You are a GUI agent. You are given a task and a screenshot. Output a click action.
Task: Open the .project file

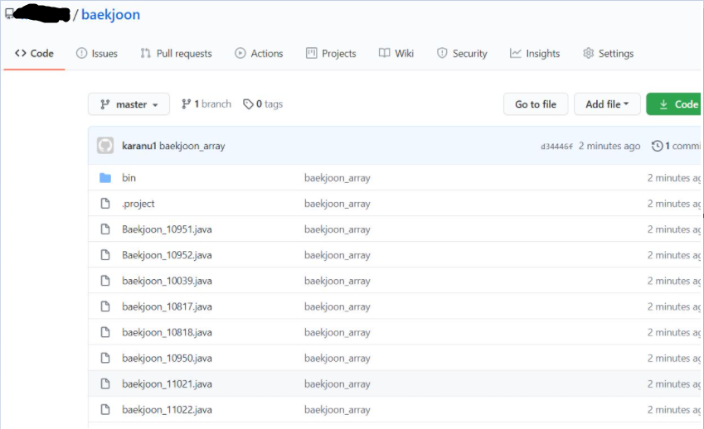coord(138,204)
